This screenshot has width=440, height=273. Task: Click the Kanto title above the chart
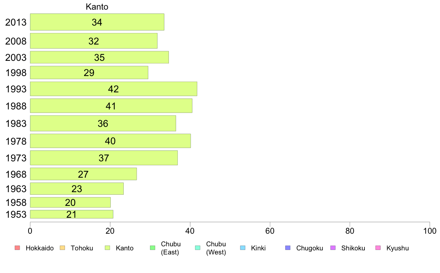[97, 7]
